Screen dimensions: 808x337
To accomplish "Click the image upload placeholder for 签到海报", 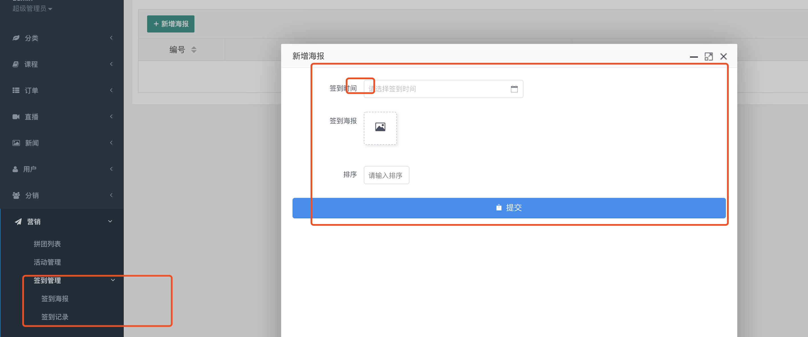I will pyautogui.click(x=380, y=128).
